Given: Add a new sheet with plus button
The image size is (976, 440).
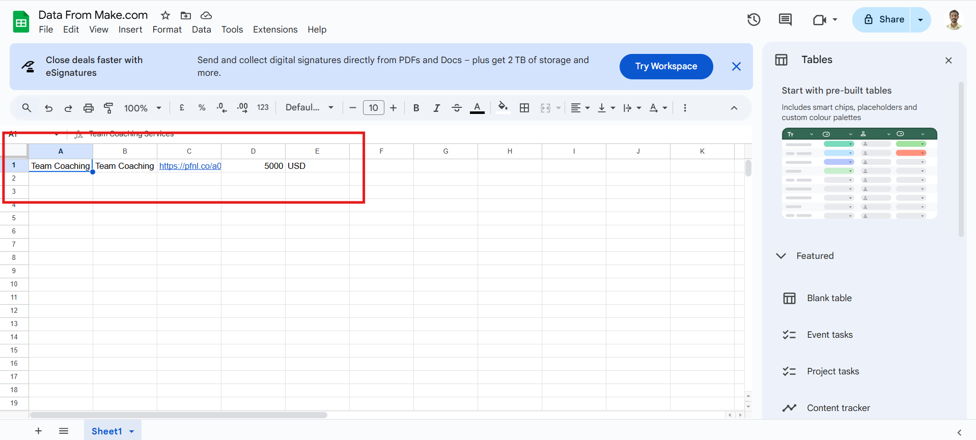Looking at the screenshot, I should [x=38, y=431].
